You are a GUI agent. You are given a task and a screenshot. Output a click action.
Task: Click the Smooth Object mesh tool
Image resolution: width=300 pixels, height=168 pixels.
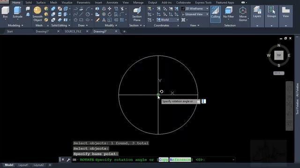(37, 14)
